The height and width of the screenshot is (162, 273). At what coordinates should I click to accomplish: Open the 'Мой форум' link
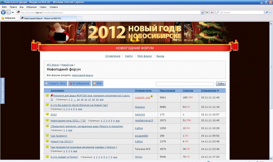click(x=144, y=56)
